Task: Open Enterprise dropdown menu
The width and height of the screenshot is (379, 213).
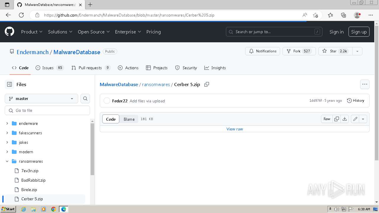Action: pyautogui.click(x=128, y=32)
